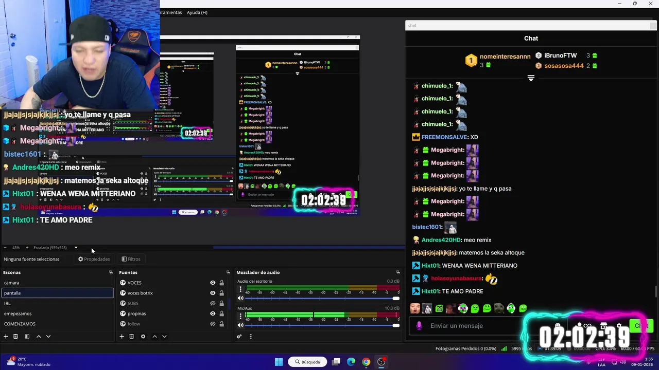Open iBrunoFTW profile in chat leaderboard
This screenshot has height=370, width=659.
[x=560, y=55]
